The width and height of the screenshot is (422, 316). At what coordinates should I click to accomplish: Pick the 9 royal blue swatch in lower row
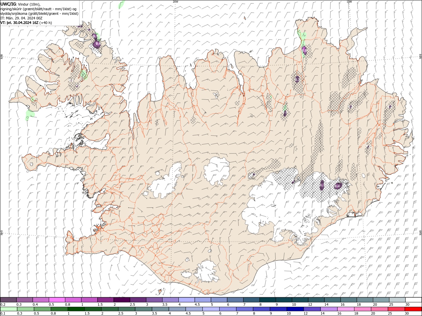coord(278,309)
